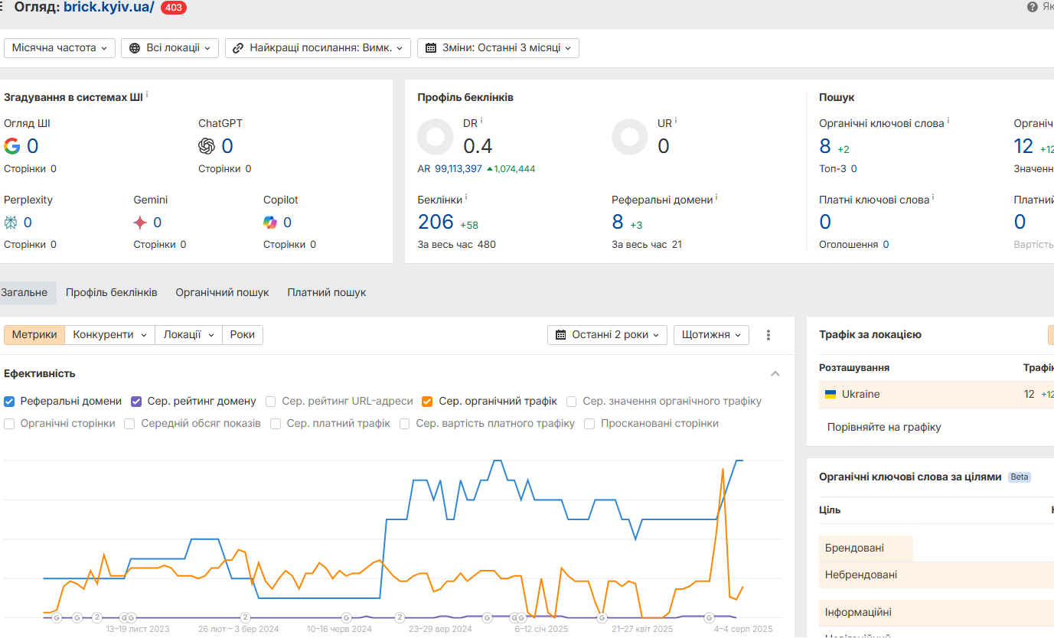Click AR value 99,113,397

(x=458, y=168)
